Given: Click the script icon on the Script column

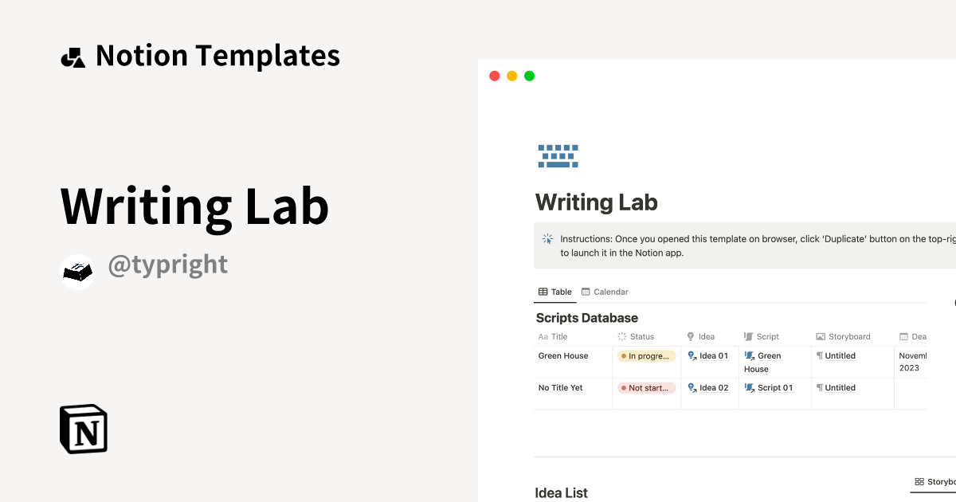Looking at the screenshot, I should (x=746, y=336).
